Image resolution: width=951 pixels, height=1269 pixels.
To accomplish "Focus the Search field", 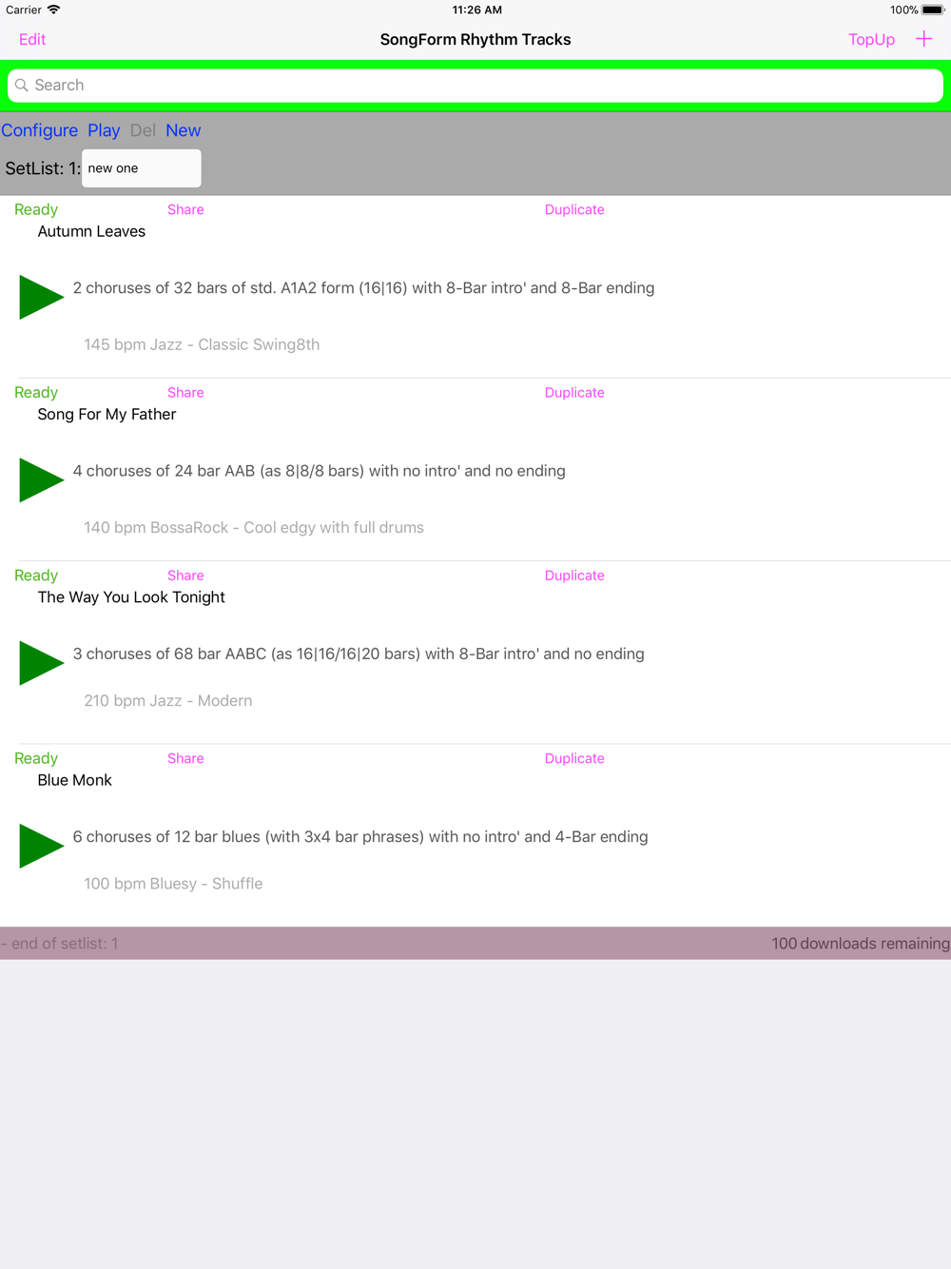I will pyautogui.click(x=475, y=86).
